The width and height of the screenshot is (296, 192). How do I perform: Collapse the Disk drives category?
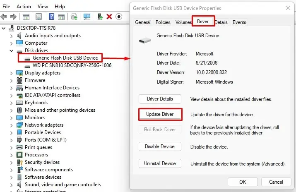click(11, 51)
